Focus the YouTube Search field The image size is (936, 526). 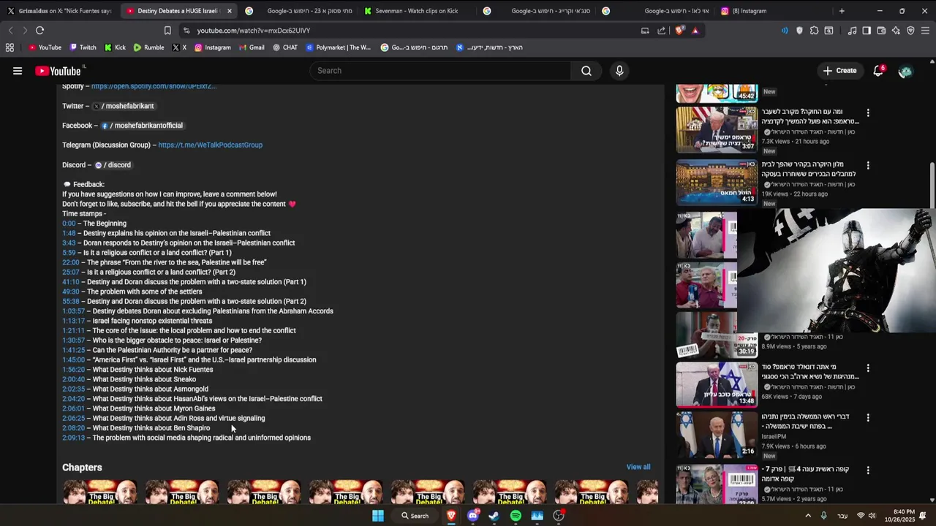[442, 71]
